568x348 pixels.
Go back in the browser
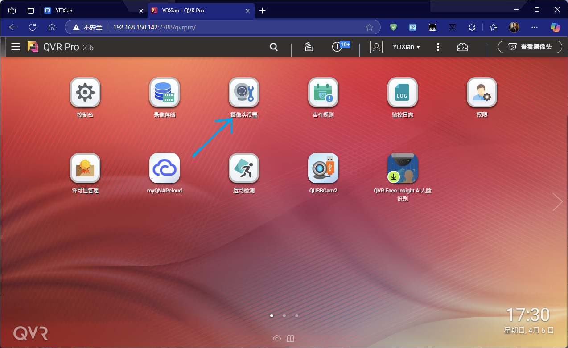tap(13, 27)
